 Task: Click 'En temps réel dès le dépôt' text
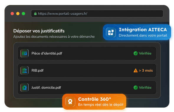point(101,105)
